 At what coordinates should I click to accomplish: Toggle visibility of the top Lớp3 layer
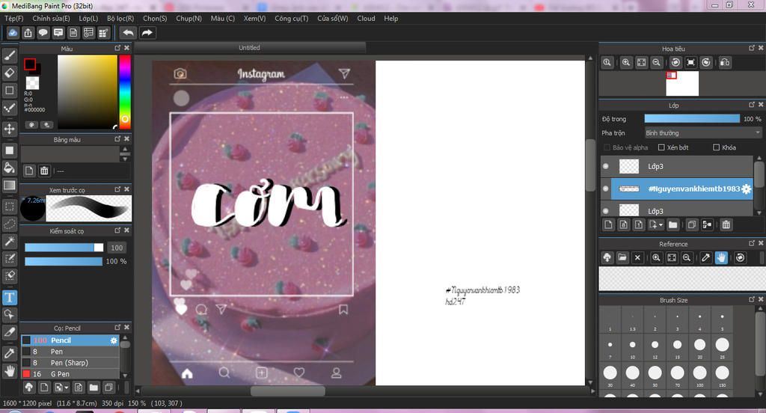[606, 166]
